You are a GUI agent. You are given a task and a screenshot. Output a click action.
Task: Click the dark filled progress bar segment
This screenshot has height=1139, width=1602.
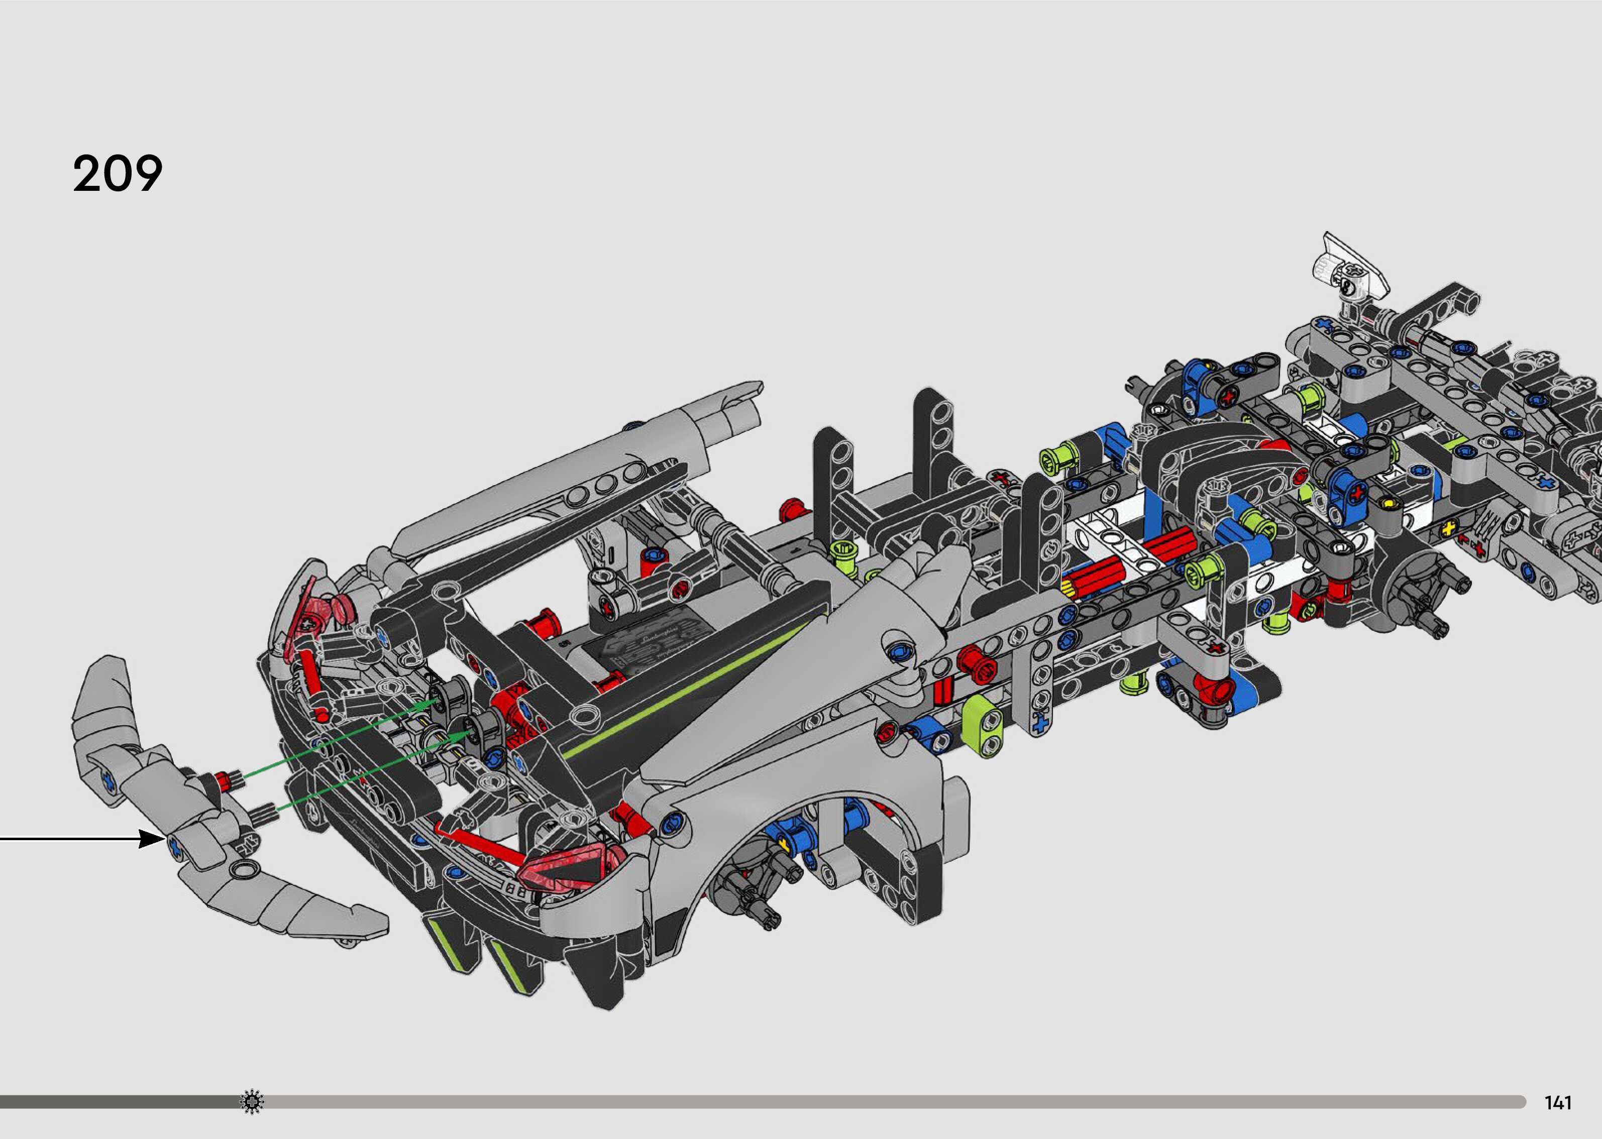[x=119, y=1102]
